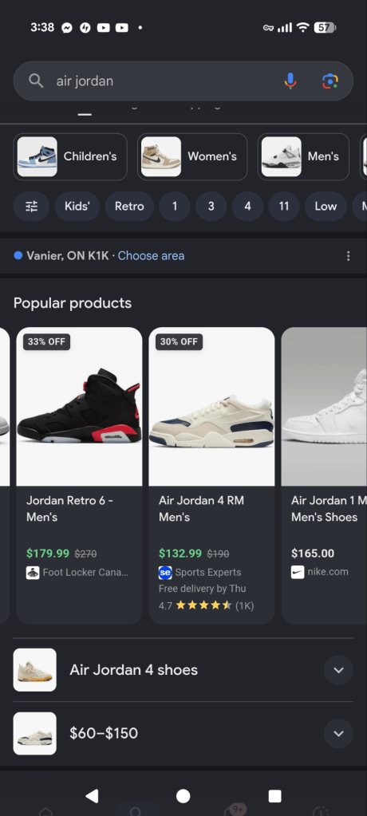Click the Choose area link
Viewport: 367px width, 816px height.
tap(151, 255)
